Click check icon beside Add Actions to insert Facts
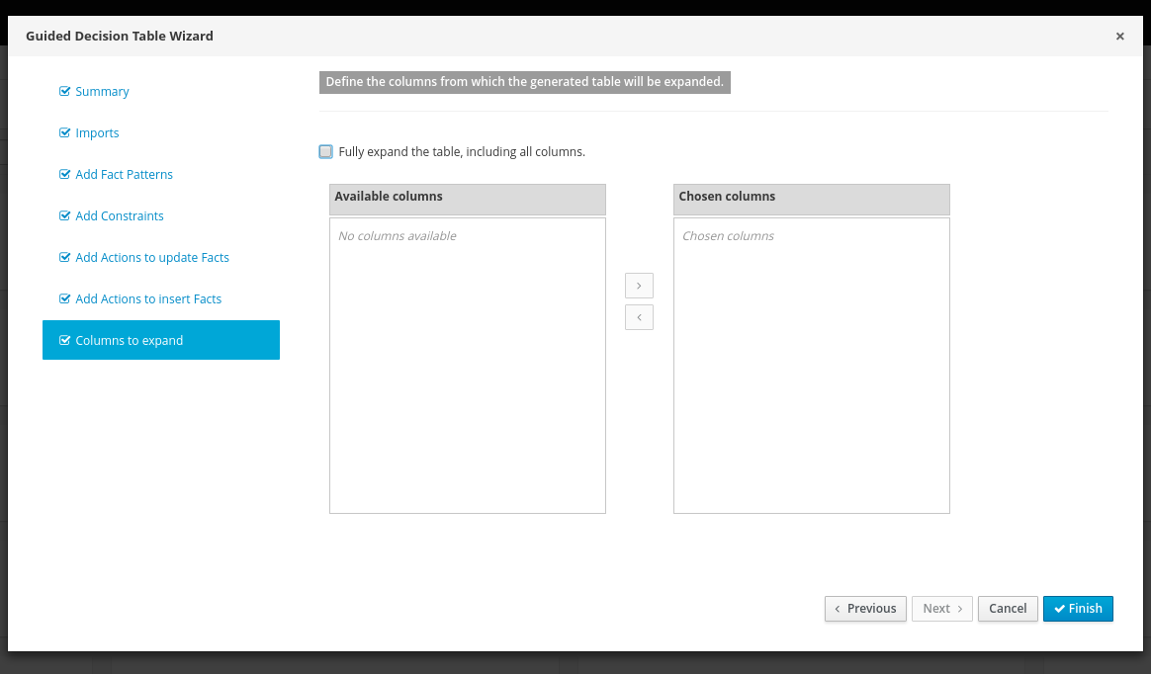The width and height of the screenshot is (1151, 674). [65, 299]
